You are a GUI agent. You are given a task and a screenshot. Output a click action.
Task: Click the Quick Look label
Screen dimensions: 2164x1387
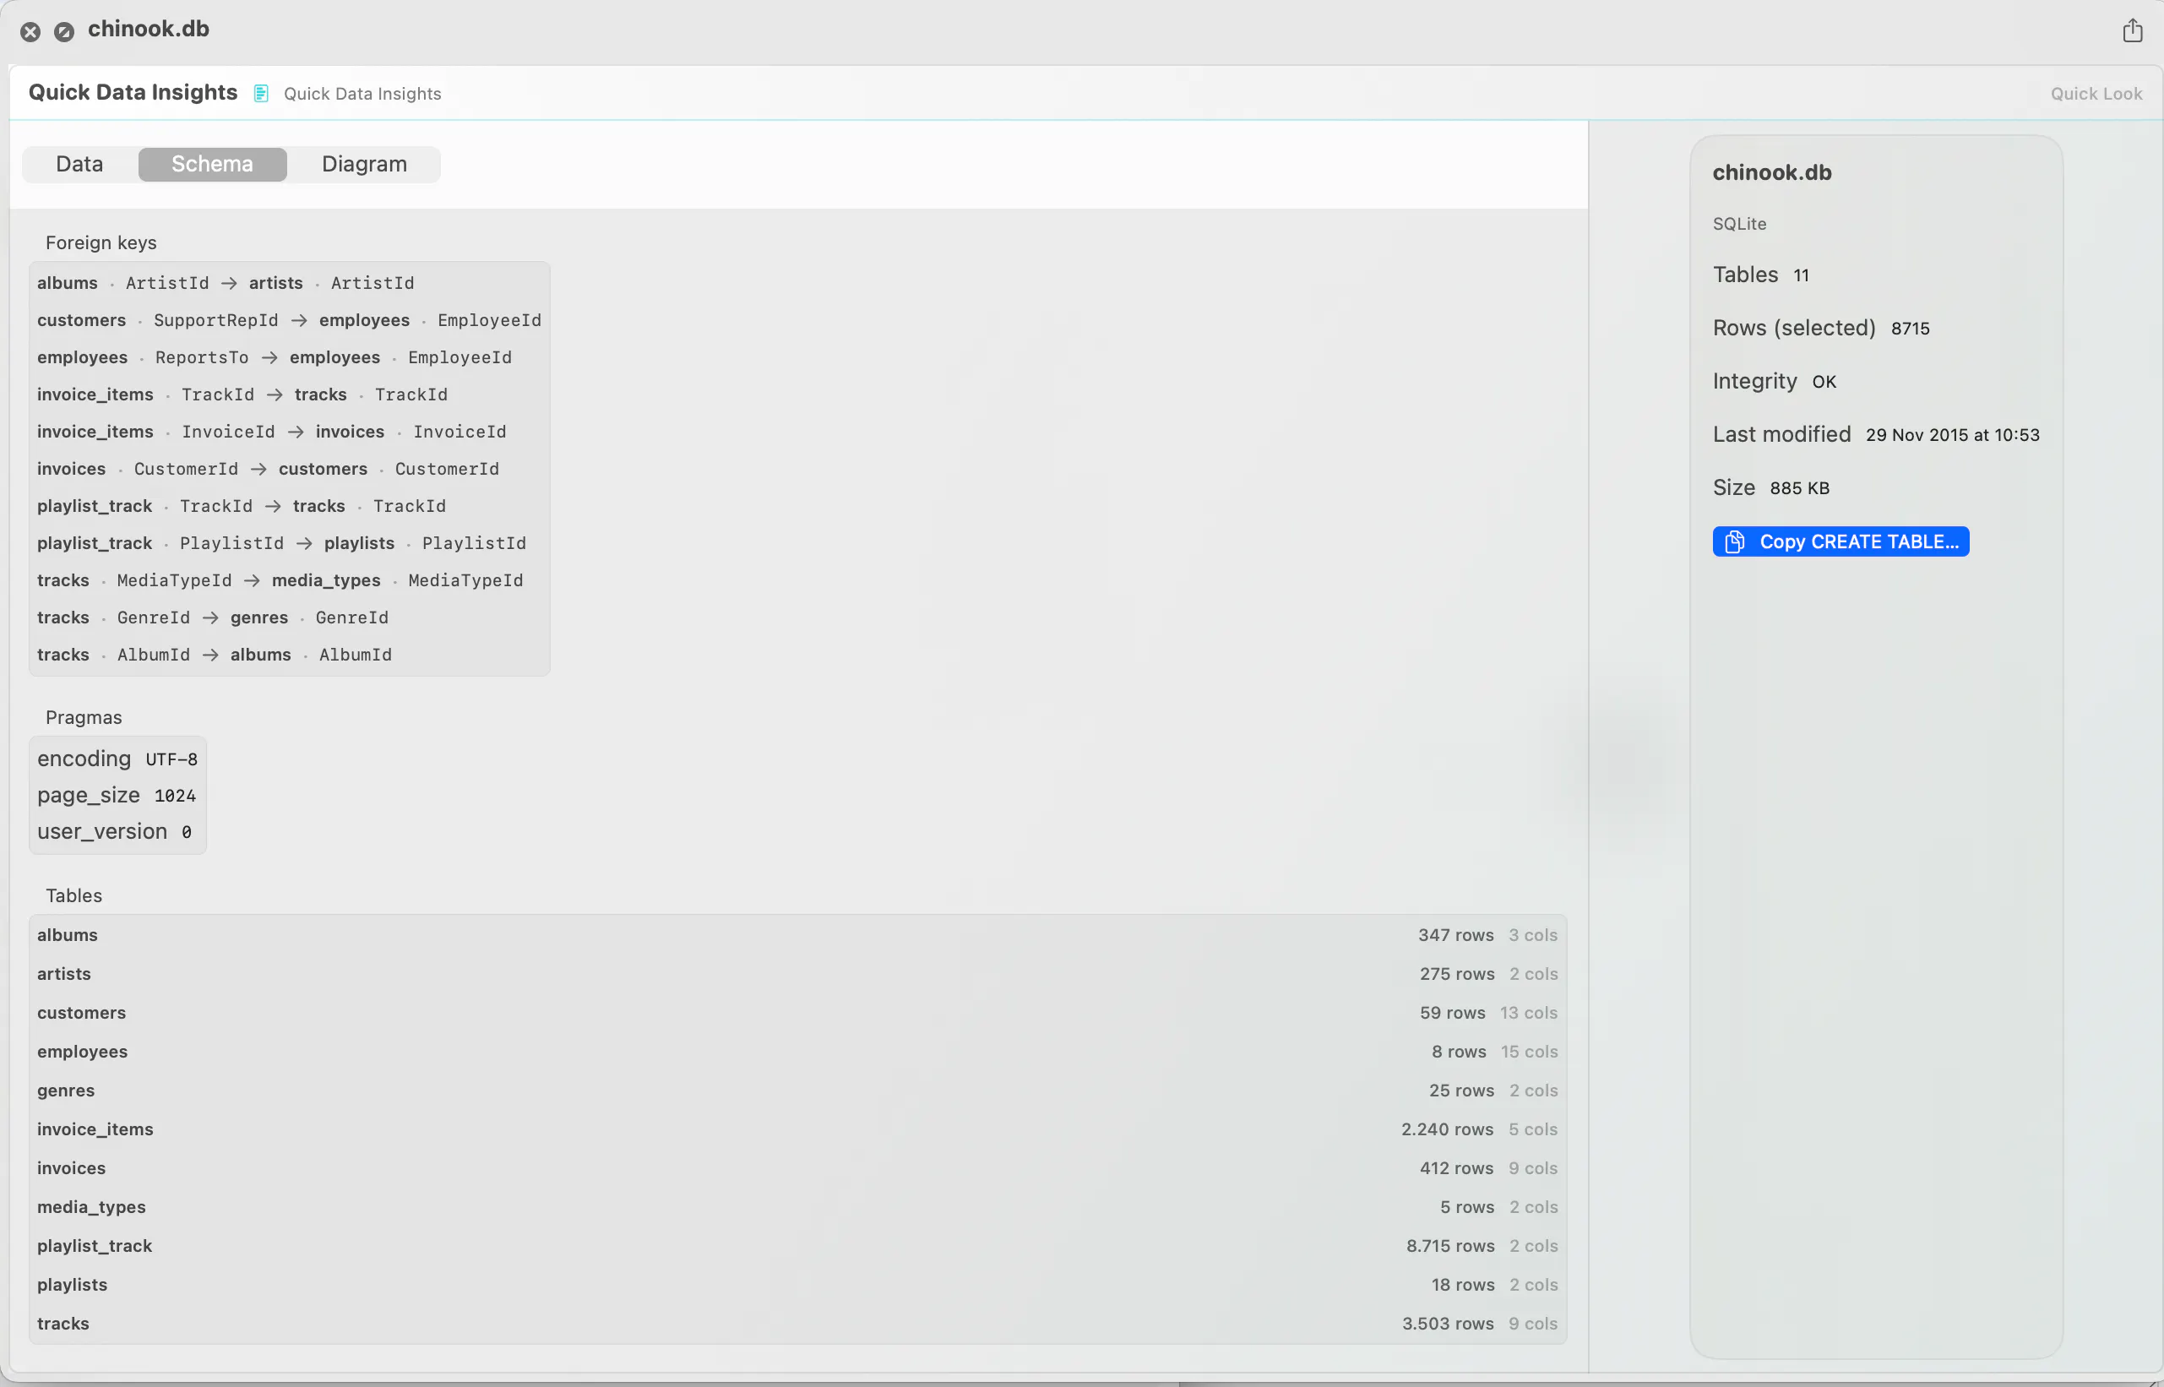2096,94
